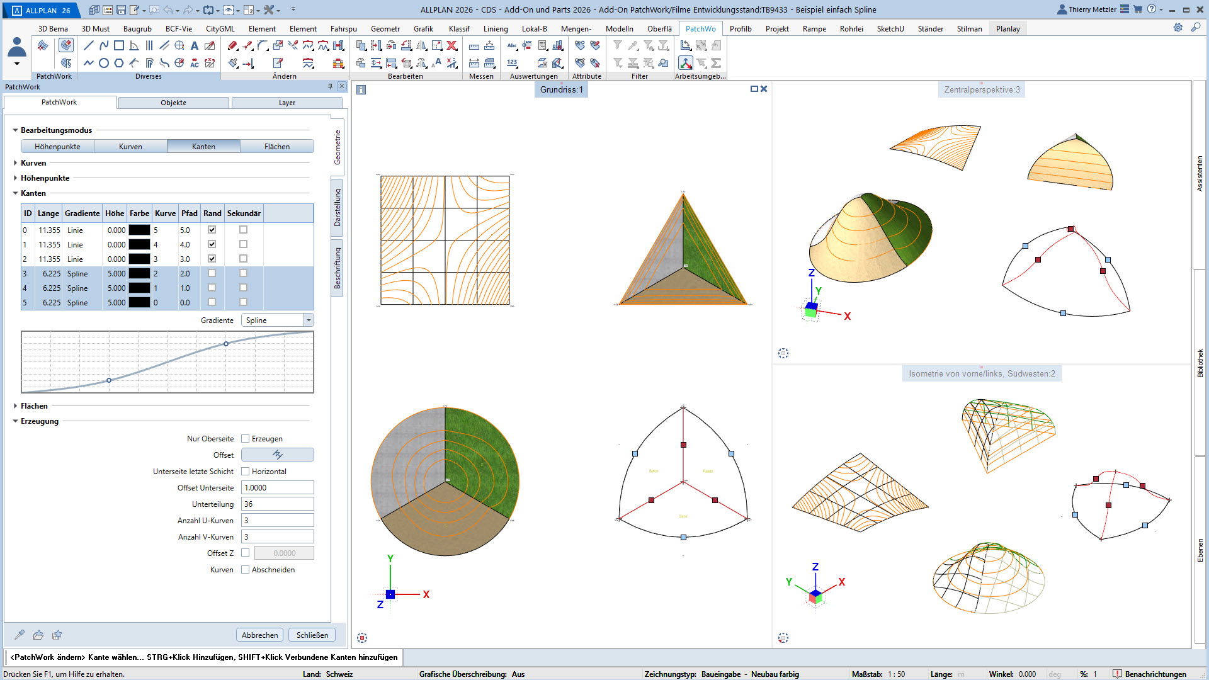Click the Schließen button

[x=312, y=635]
